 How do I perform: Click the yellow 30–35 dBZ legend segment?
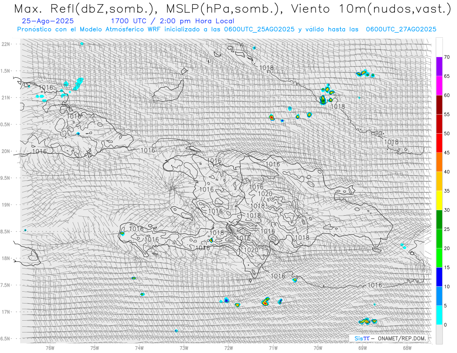(439, 200)
